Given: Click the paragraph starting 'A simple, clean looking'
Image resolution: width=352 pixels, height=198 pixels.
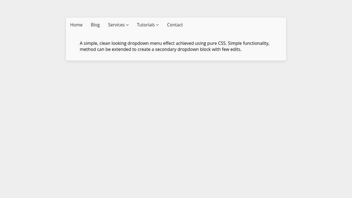Looking at the screenshot, I should point(174,46).
